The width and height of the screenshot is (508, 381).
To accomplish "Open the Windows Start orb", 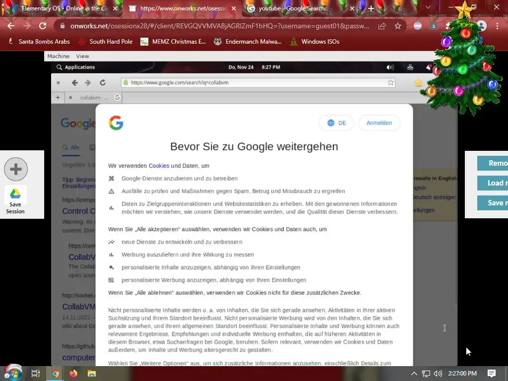I will click(12, 373).
